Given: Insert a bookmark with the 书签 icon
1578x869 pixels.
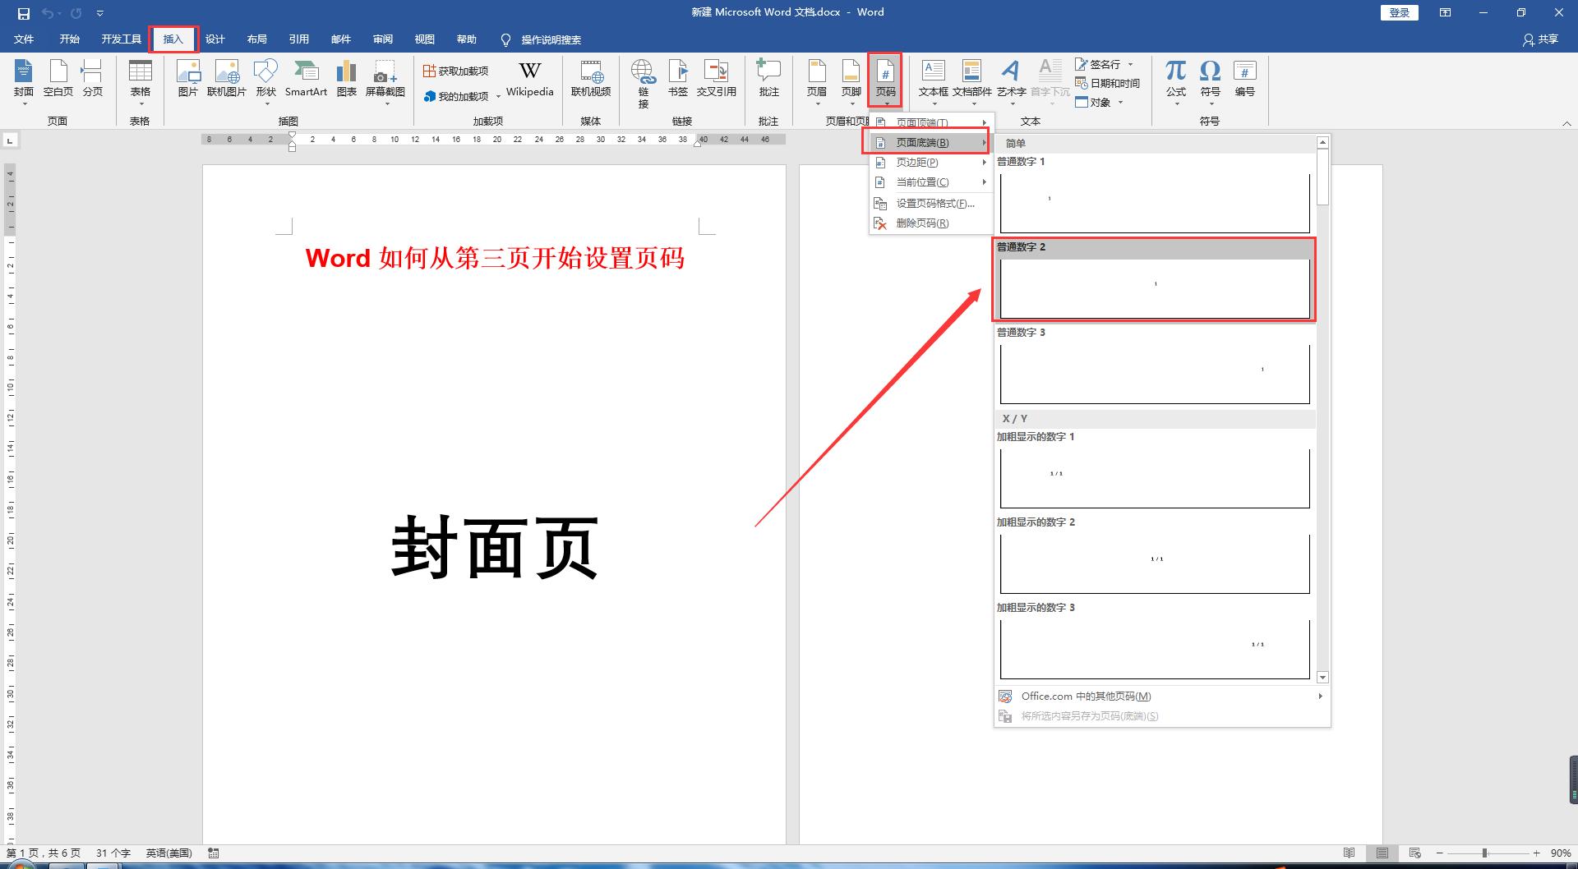Looking at the screenshot, I should 677,80.
